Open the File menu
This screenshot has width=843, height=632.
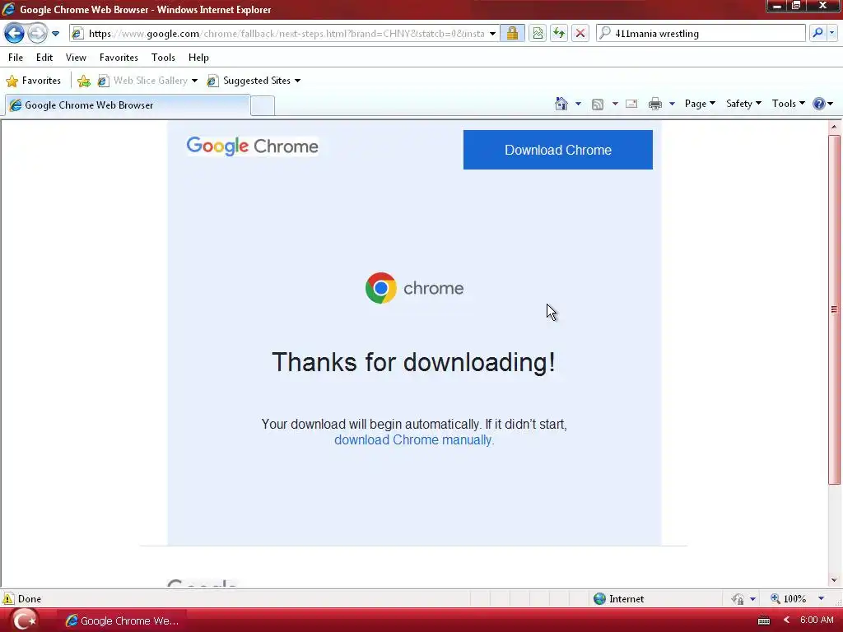(16, 58)
